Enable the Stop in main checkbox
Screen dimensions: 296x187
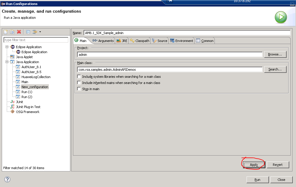79,89
